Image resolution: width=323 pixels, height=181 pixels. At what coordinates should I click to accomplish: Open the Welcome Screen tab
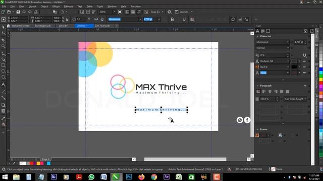pyautogui.click(x=20, y=26)
